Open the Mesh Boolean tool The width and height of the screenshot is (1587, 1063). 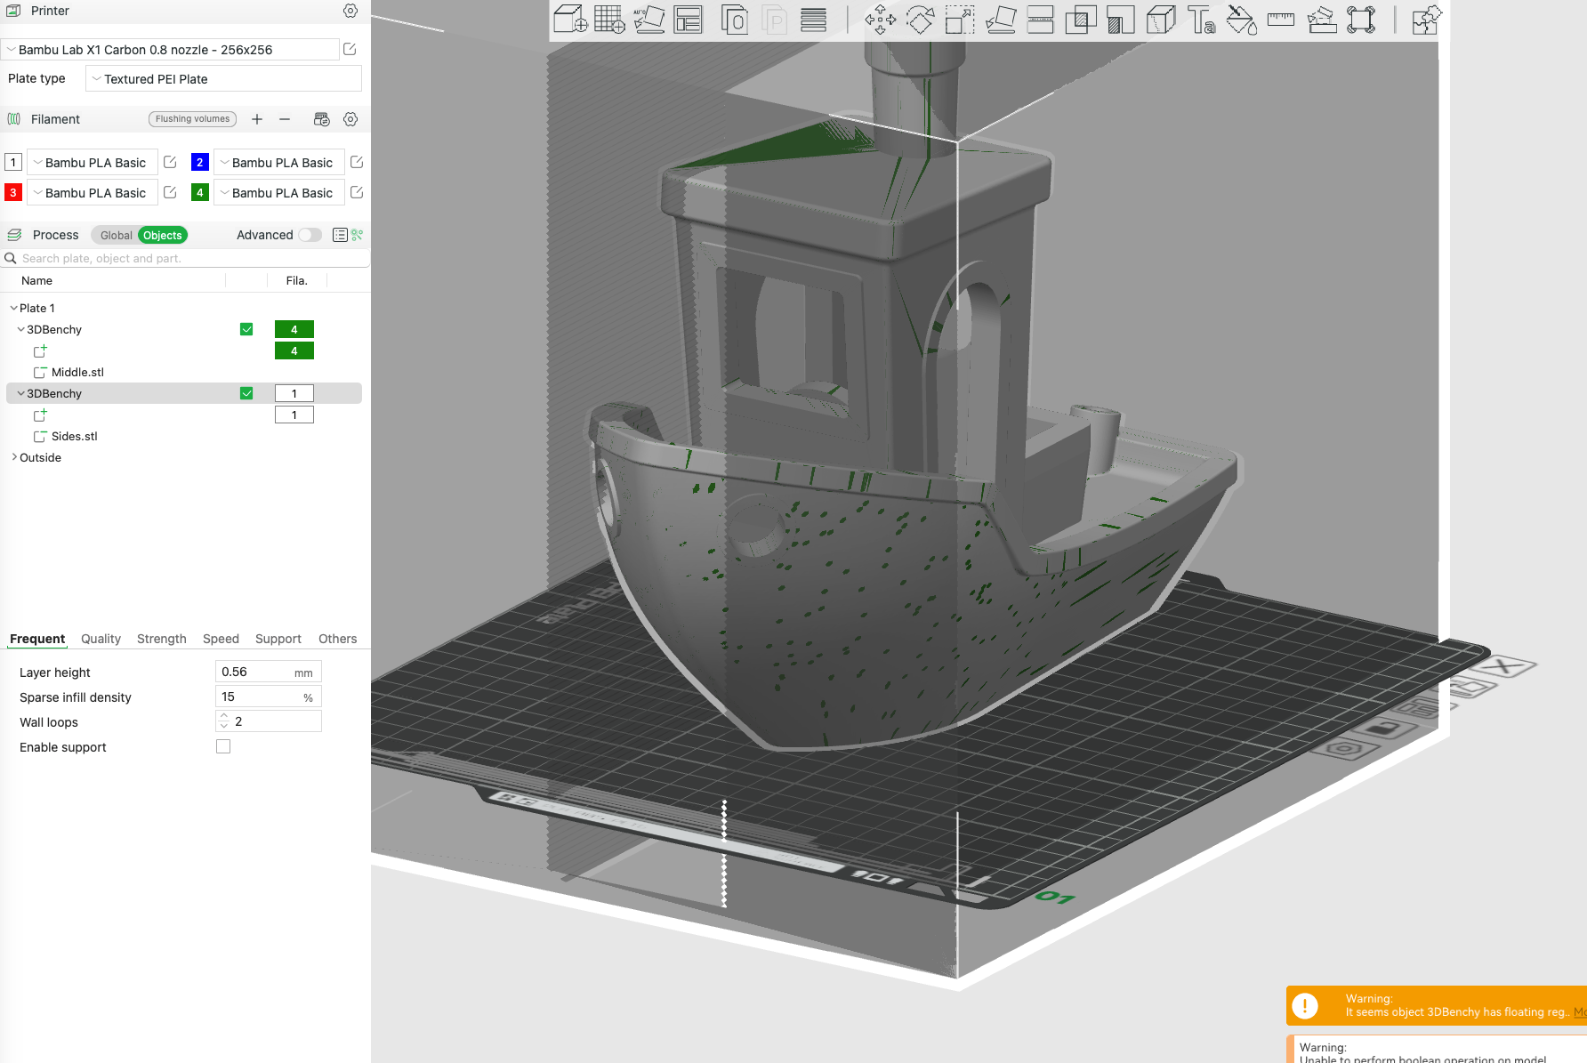[1081, 20]
